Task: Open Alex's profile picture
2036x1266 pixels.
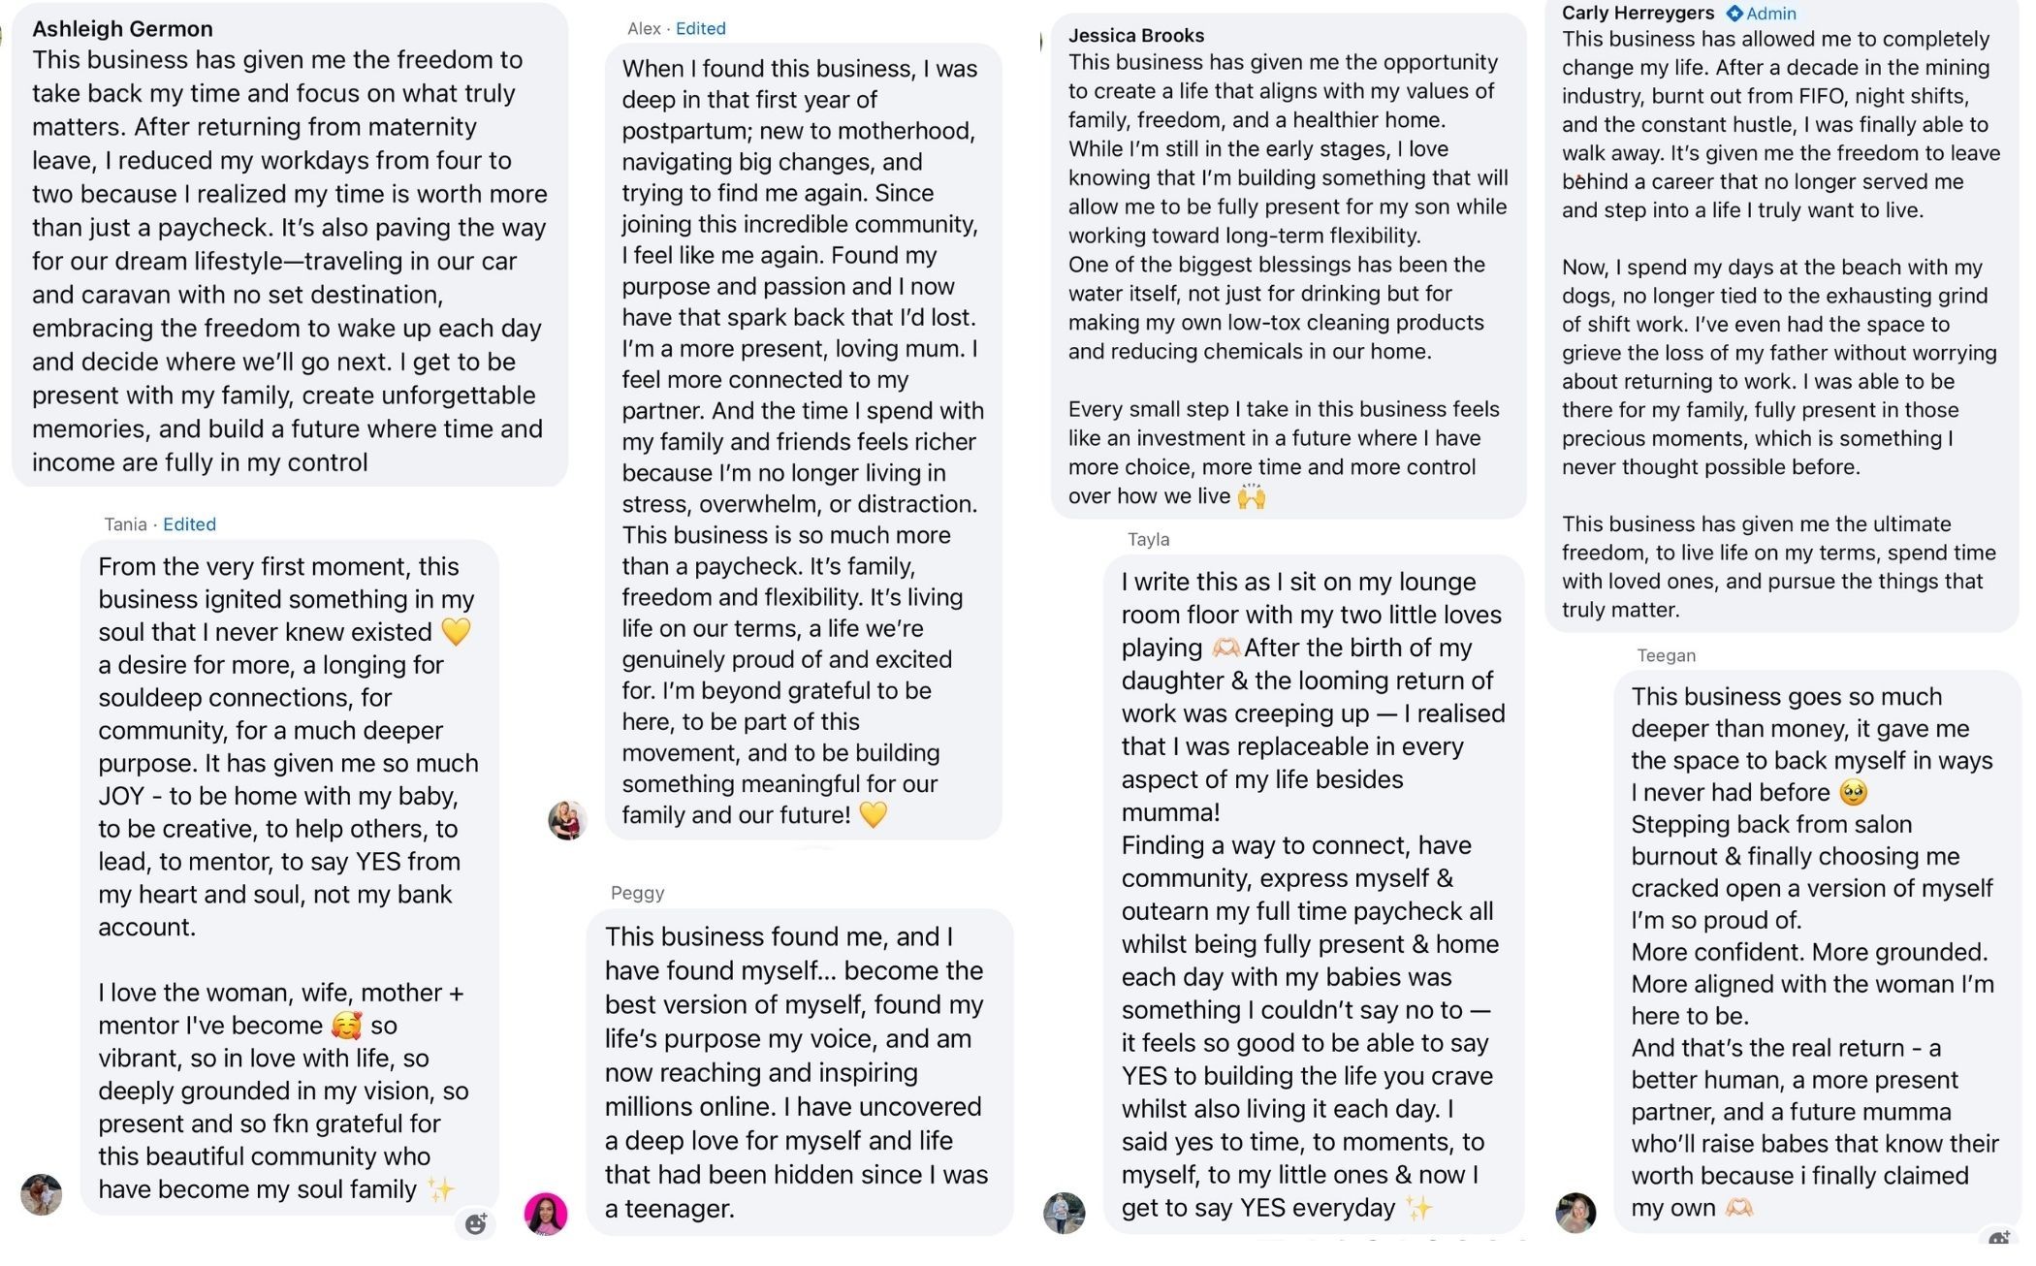Action: pos(567,820)
